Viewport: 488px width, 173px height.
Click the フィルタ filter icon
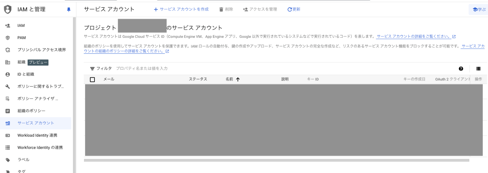pos(92,69)
